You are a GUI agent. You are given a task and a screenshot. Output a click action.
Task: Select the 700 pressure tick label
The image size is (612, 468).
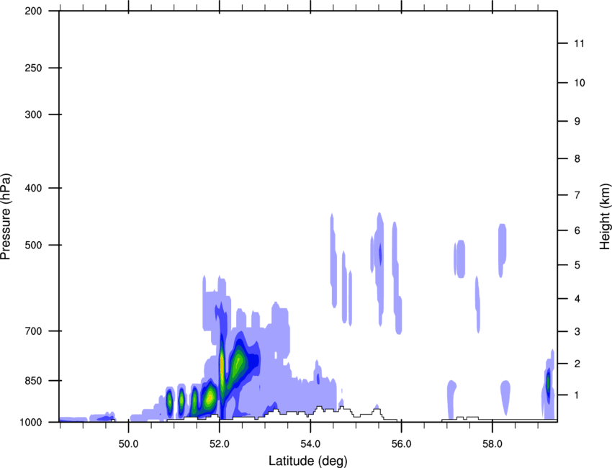(x=33, y=331)
